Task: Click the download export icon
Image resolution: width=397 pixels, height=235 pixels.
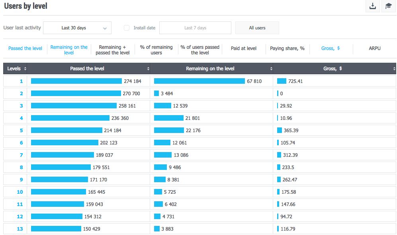Action: tap(373, 6)
